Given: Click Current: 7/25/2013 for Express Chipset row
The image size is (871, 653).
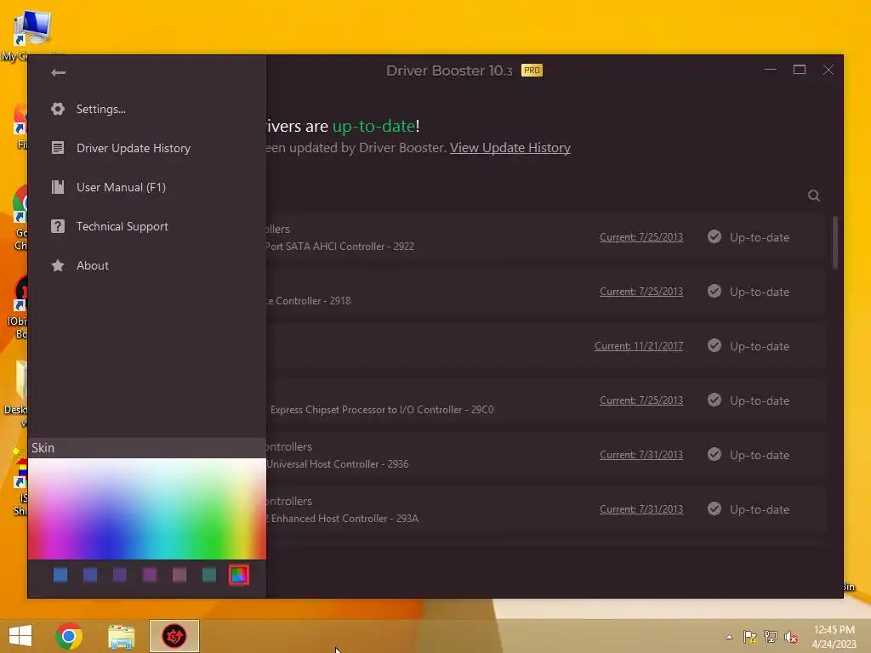Looking at the screenshot, I should (x=641, y=400).
